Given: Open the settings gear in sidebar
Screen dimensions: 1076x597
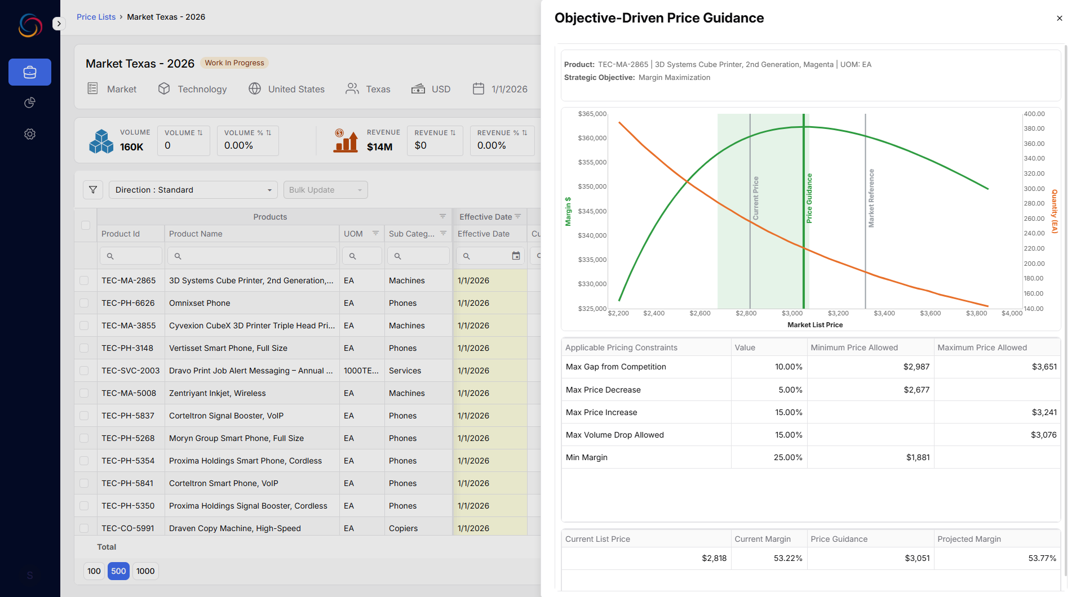Looking at the screenshot, I should (x=30, y=134).
